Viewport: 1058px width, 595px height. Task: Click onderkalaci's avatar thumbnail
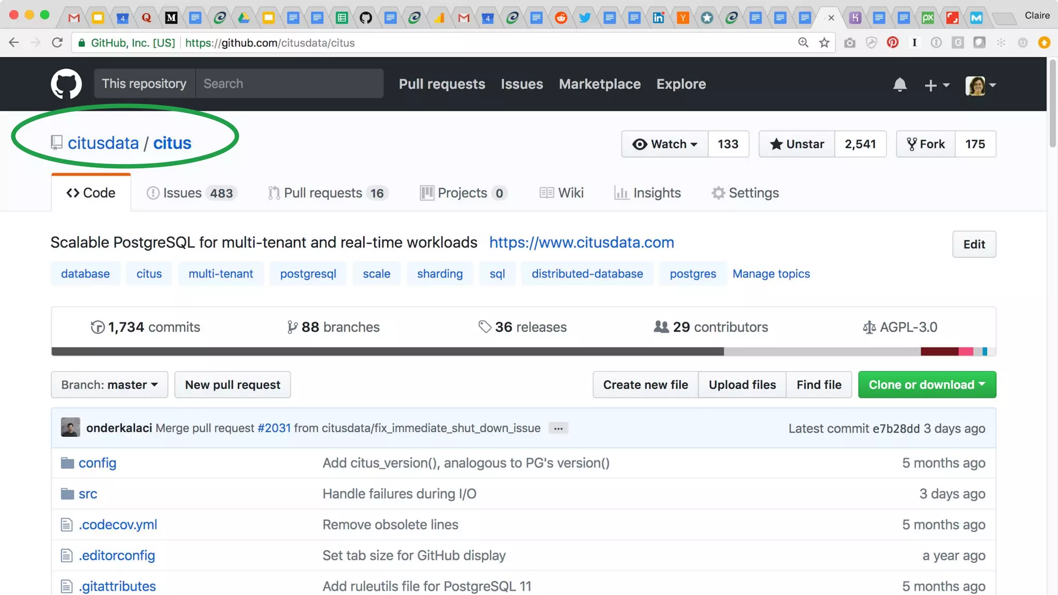70,428
